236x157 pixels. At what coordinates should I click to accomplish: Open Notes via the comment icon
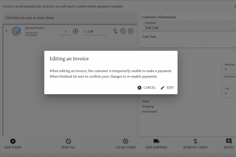pyautogui.click(x=229, y=141)
